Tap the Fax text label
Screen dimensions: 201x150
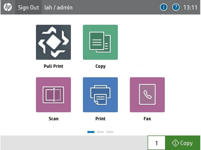tap(147, 119)
